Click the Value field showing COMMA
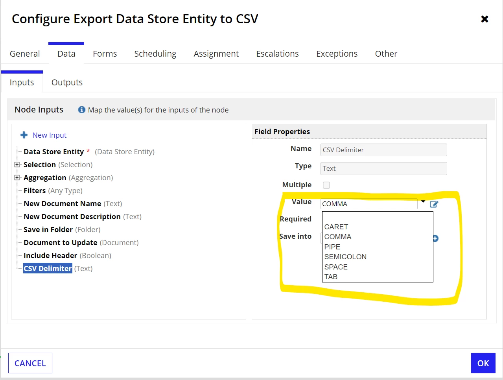The width and height of the screenshot is (503, 380). [369, 204]
